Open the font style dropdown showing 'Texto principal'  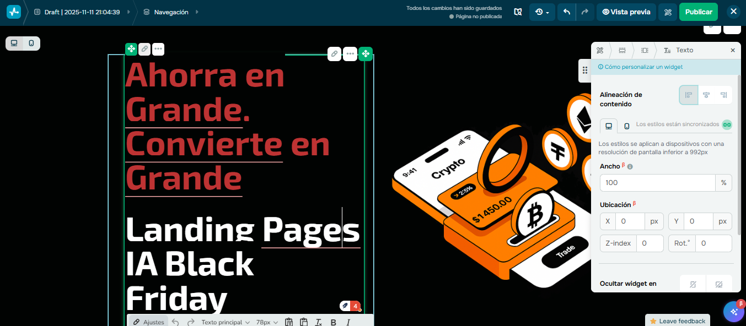tap(226, 322)
